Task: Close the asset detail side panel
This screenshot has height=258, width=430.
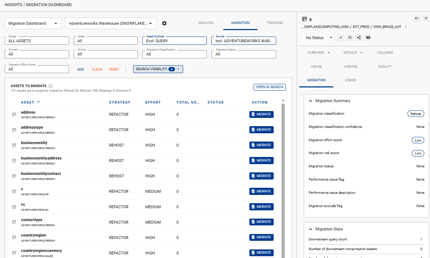Action: (426, 18)
